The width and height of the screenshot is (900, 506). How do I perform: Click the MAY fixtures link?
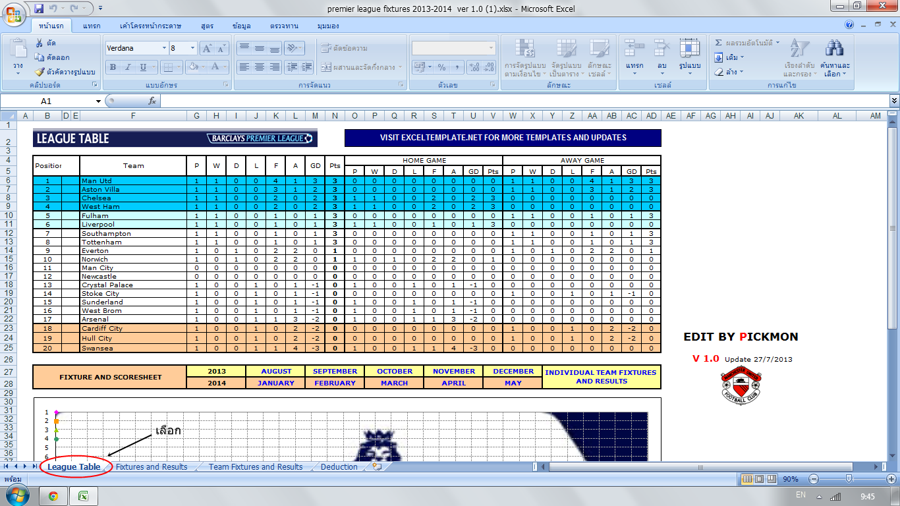pyautogui.click(x=513, y=383)
